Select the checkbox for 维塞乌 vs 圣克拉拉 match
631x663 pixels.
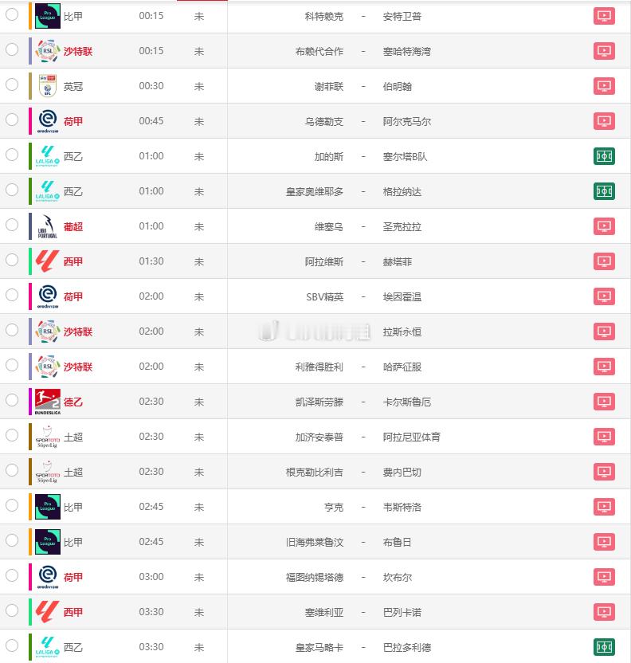pyautogui.click(x=12, y=225)
